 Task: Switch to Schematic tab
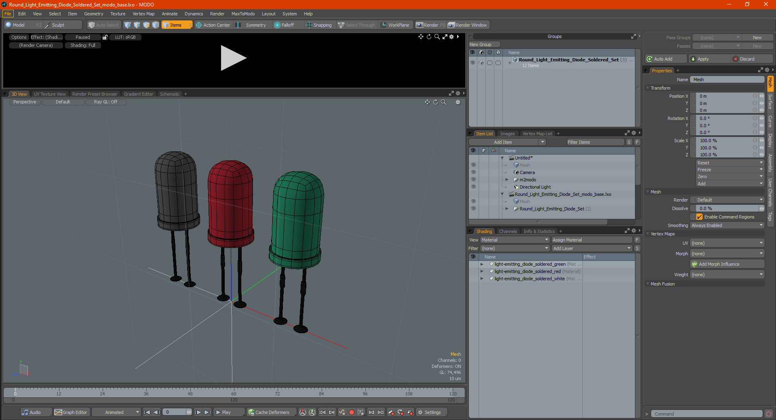coord(170,94)
